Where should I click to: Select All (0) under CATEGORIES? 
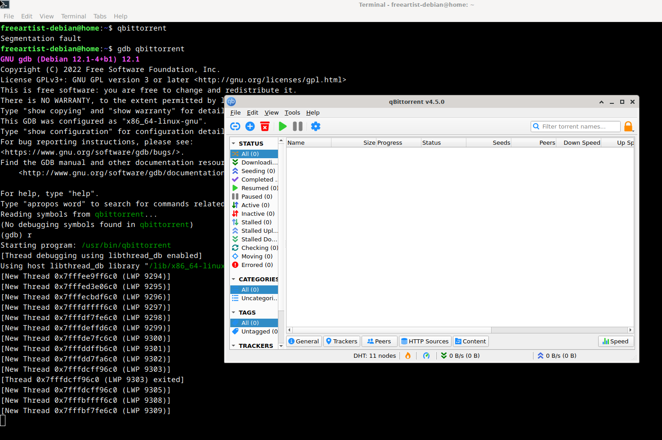254,289
